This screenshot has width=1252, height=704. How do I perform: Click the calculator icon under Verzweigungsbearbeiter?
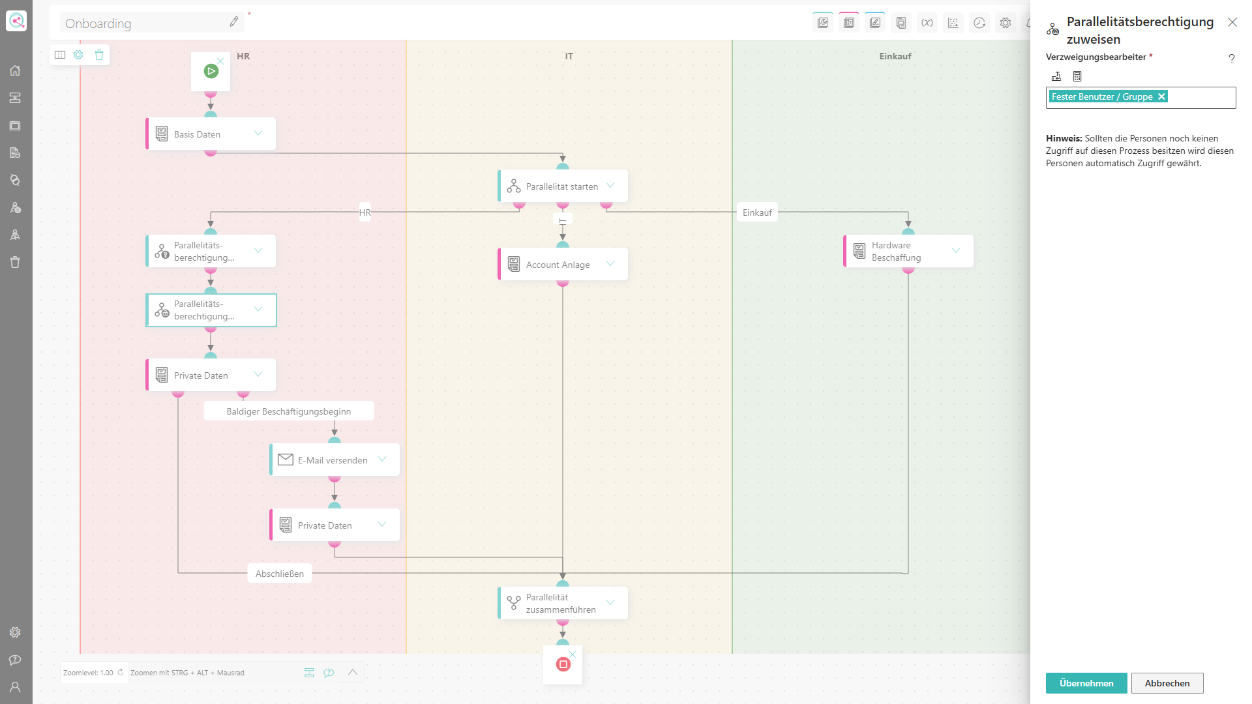click(x=1077, y=76)
